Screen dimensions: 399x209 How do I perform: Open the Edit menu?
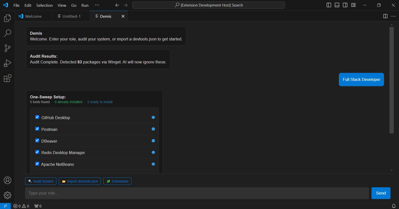[28, 5]
